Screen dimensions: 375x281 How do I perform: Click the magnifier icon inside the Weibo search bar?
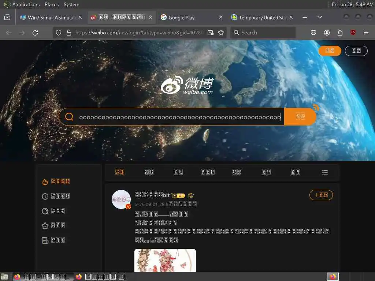(69, 117)
